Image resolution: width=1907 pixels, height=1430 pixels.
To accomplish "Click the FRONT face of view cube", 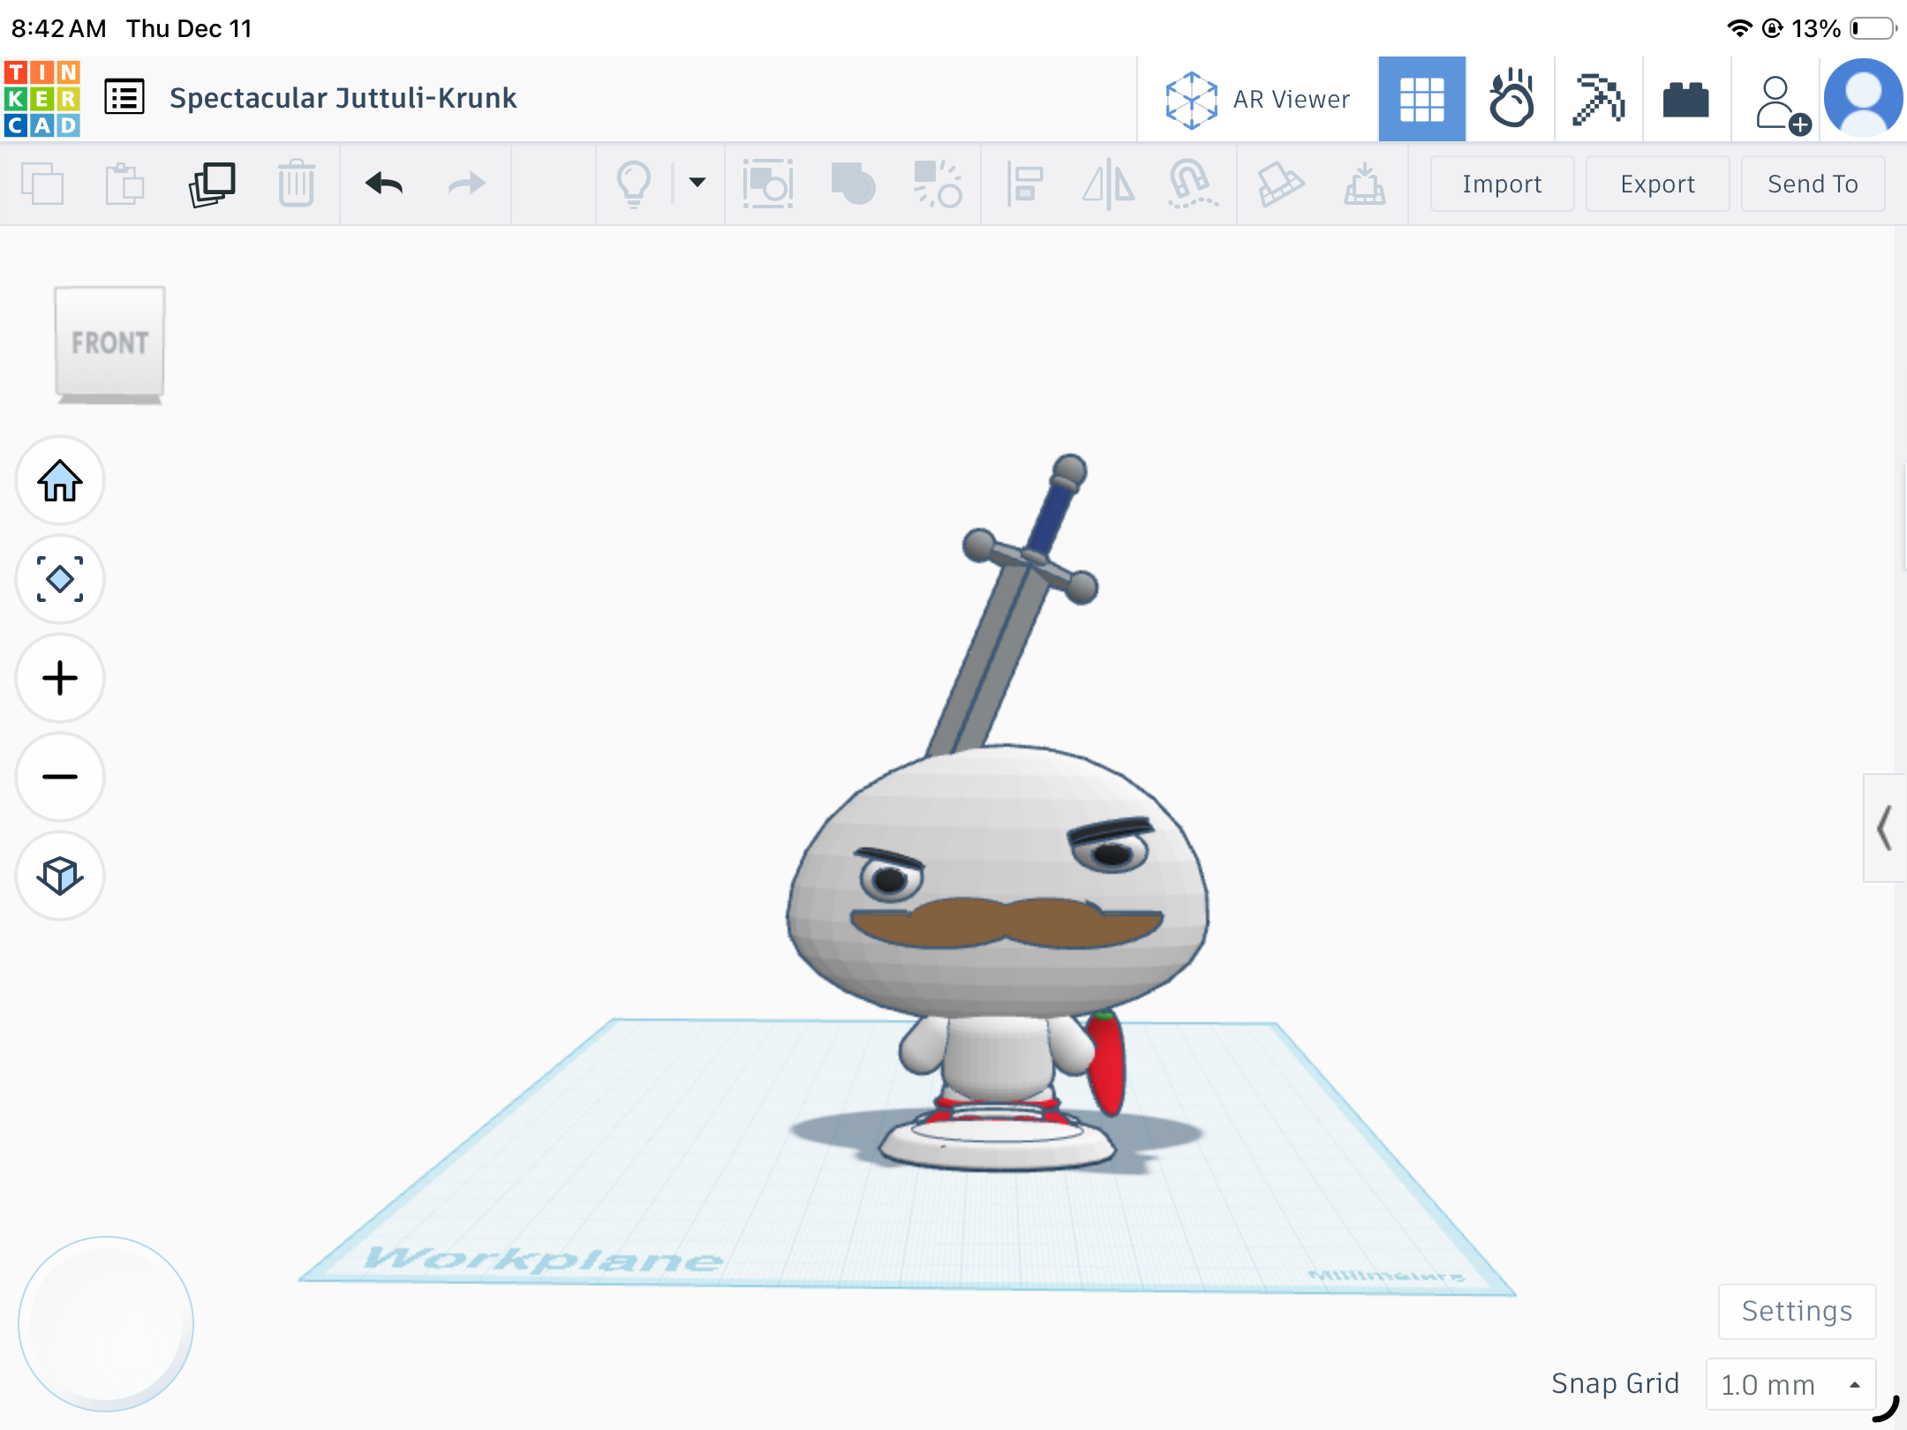I will tap(109, 342).
